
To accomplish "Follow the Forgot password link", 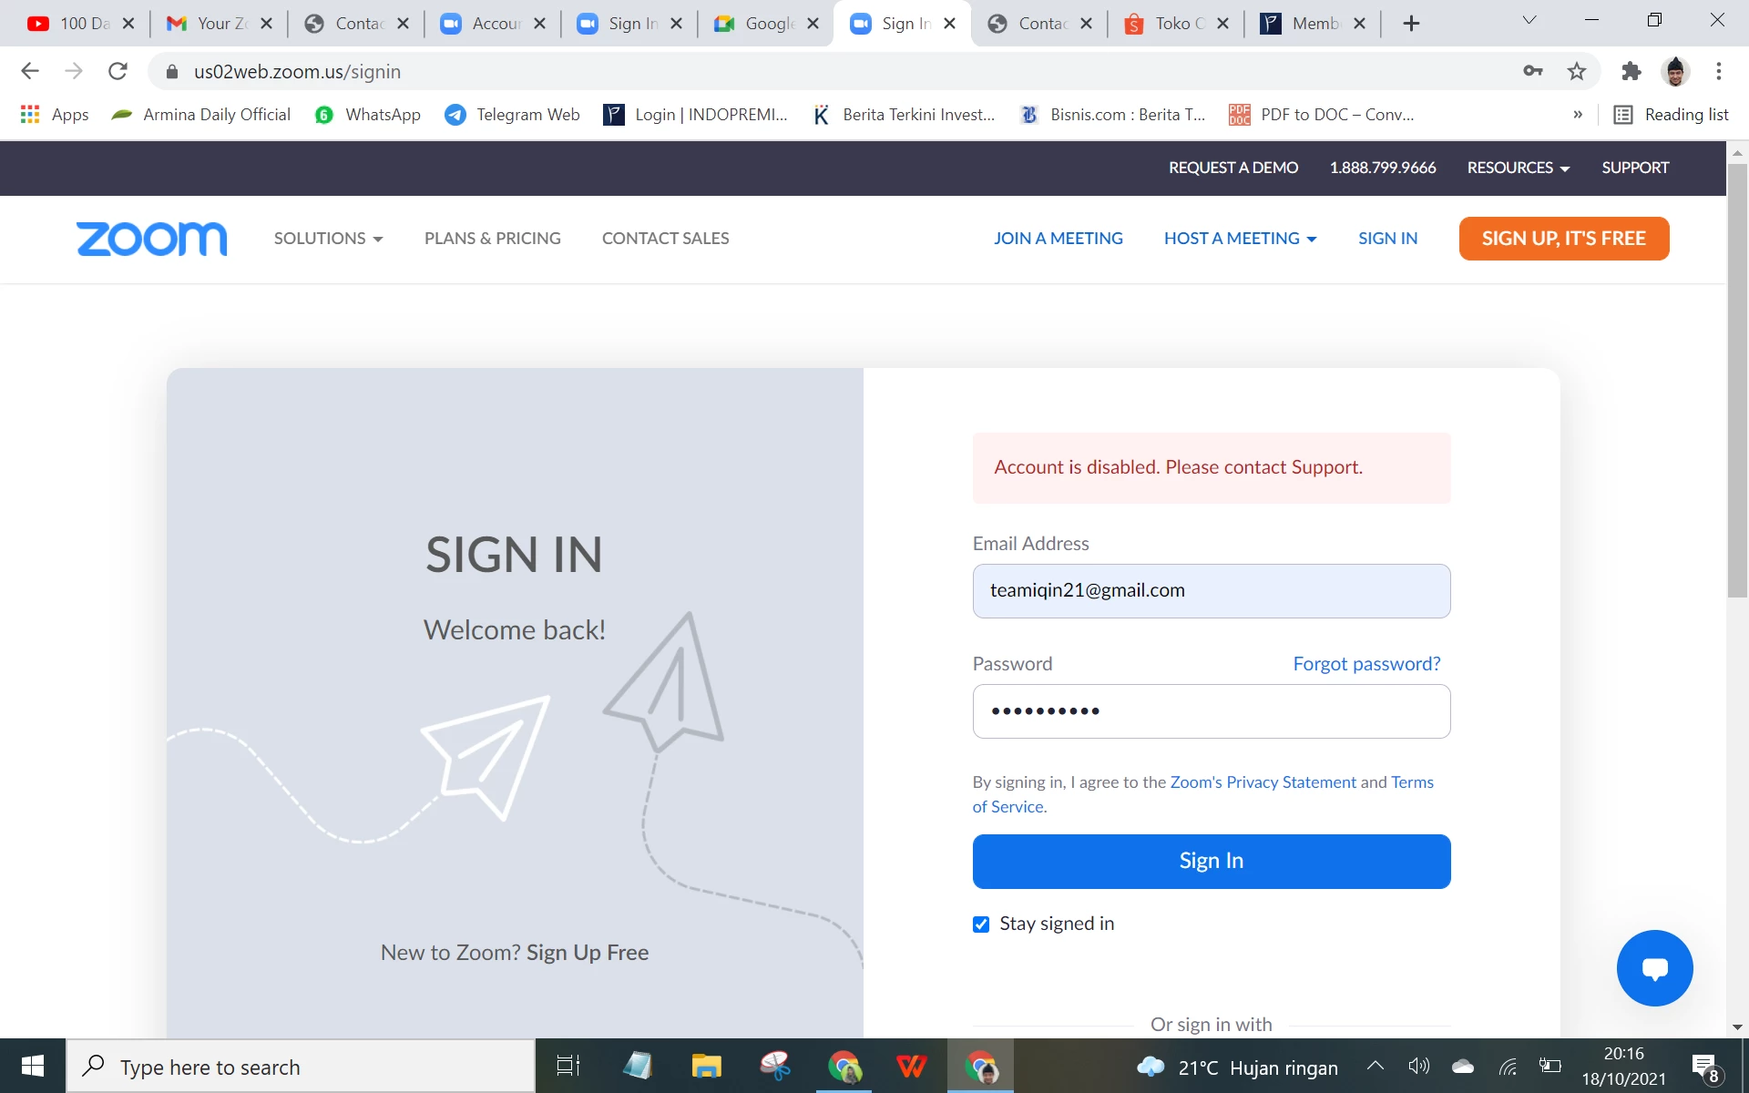I will coord(1366,664).
